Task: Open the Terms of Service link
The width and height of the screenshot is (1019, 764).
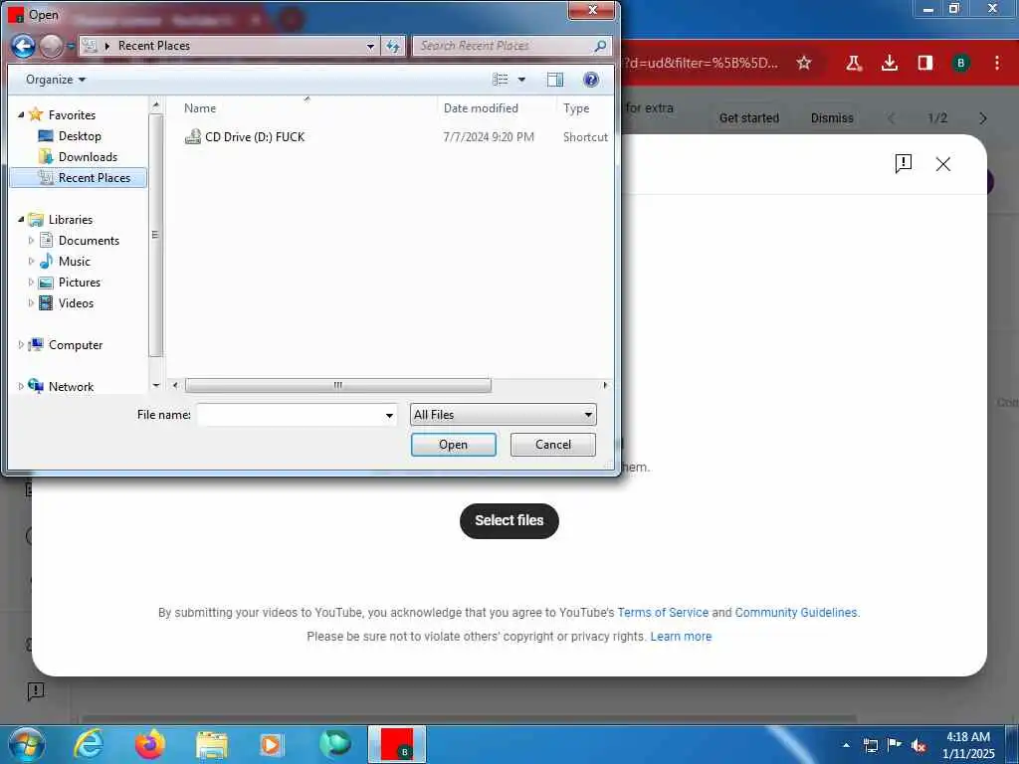Action: 663,612
